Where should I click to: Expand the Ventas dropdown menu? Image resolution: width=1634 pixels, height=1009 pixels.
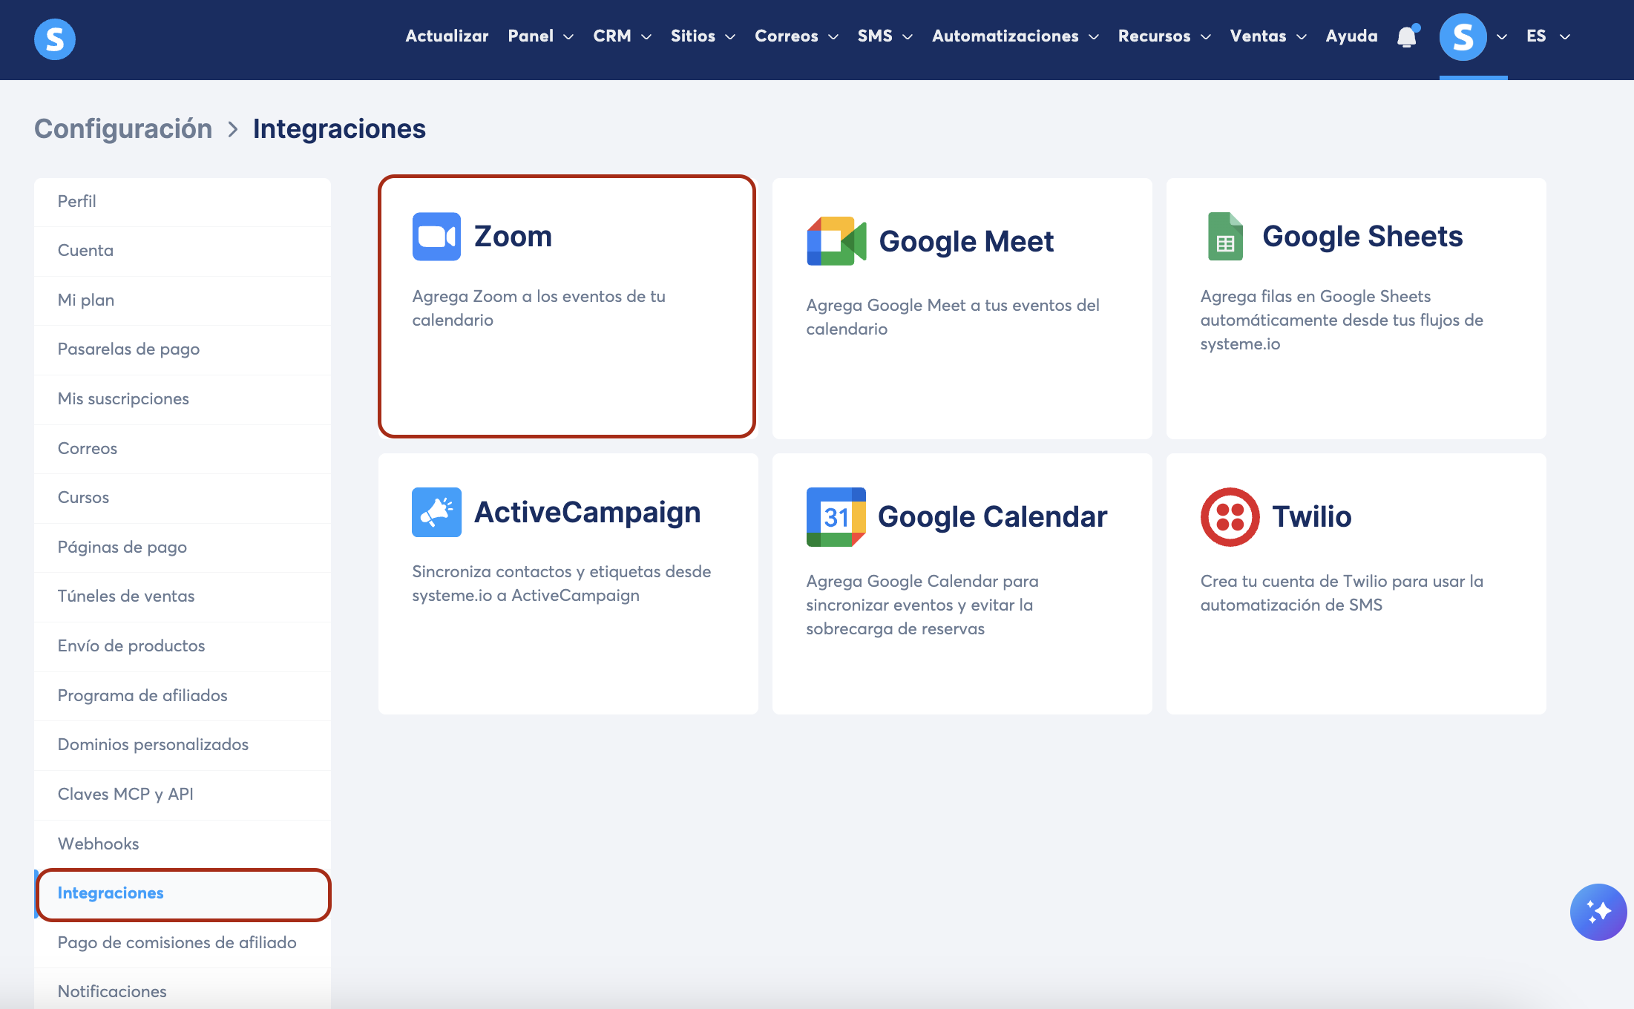1269,36
